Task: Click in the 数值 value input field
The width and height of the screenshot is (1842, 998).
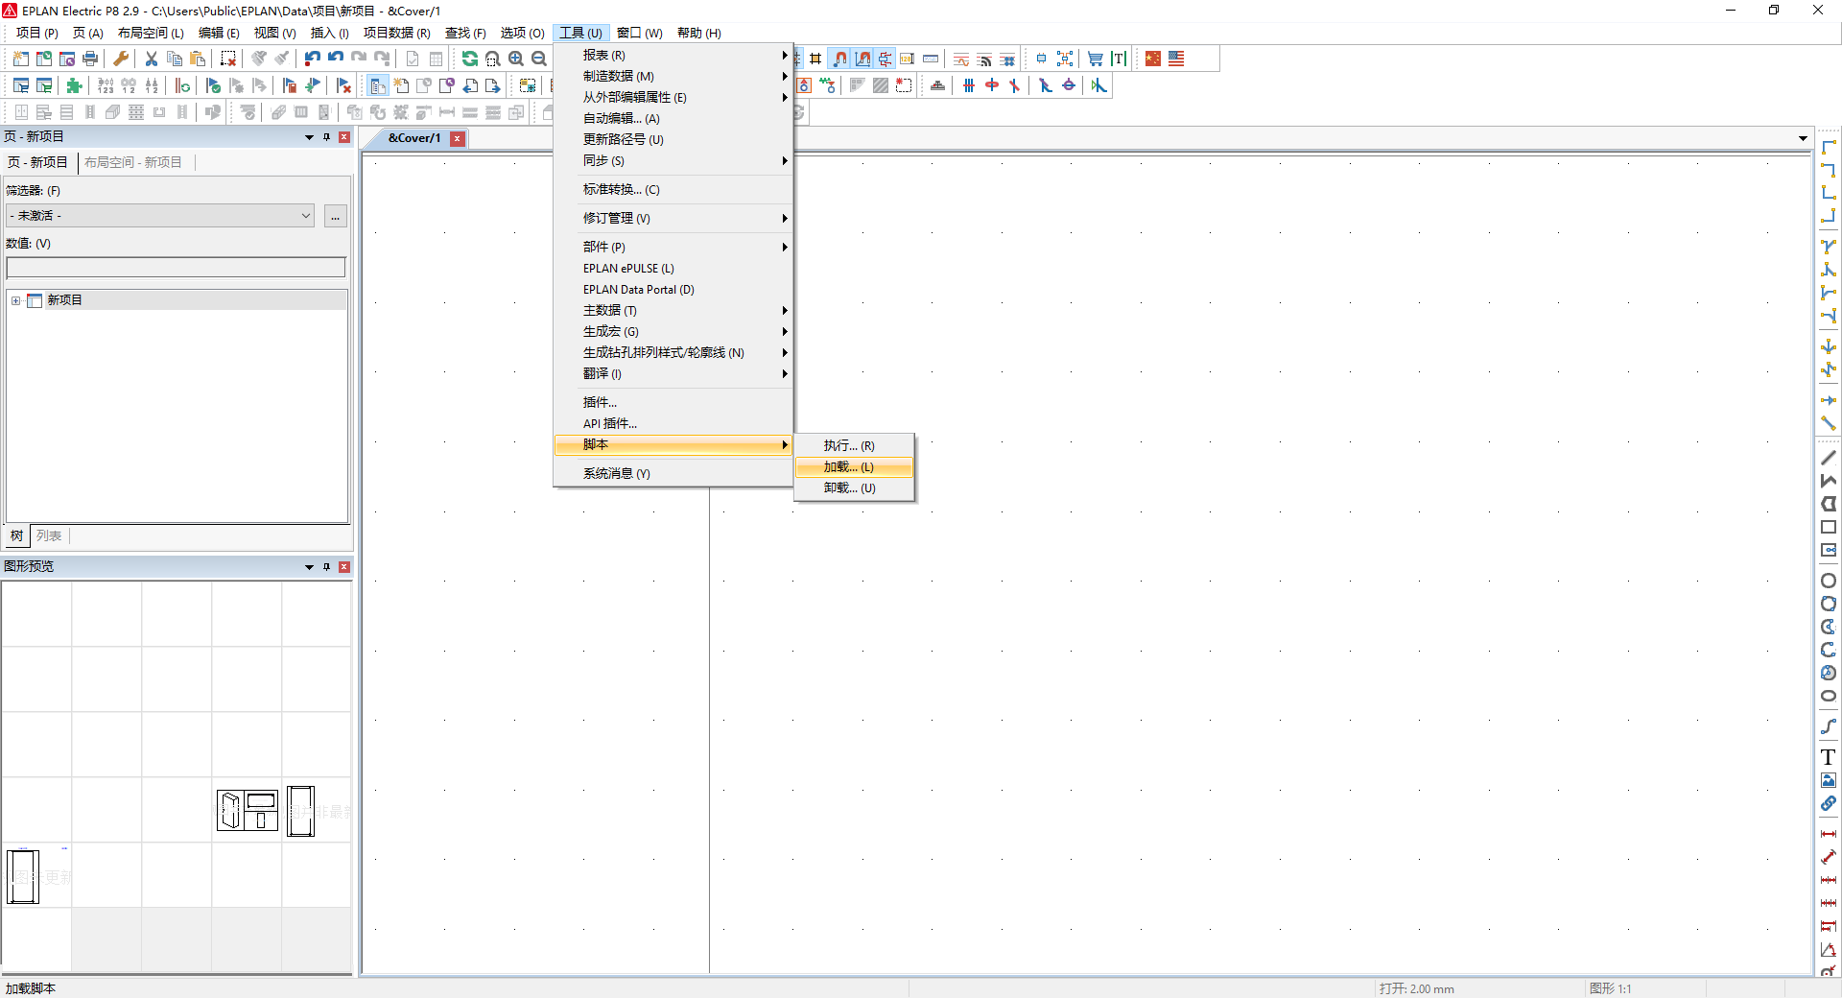Action: (x=176, y=267)
